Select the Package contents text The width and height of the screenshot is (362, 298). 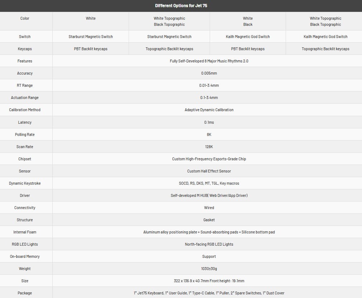point(209,293)
